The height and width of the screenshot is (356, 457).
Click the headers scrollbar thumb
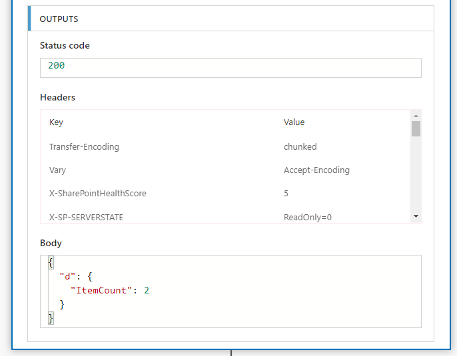[x=416, y=128]
